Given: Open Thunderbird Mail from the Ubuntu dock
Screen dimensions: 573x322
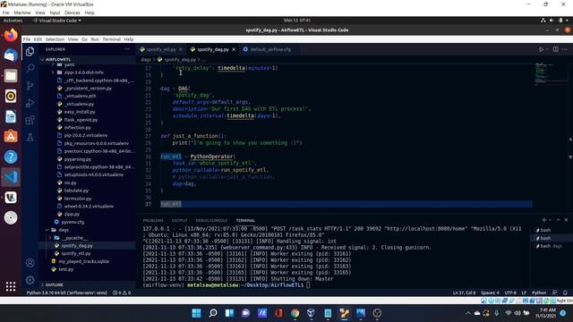Looking at the screenshot, I should (11, 55).
